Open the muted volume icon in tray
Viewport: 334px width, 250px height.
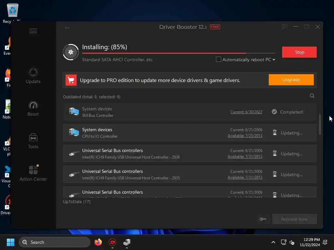pyautogui.click(x=292, y=242)
